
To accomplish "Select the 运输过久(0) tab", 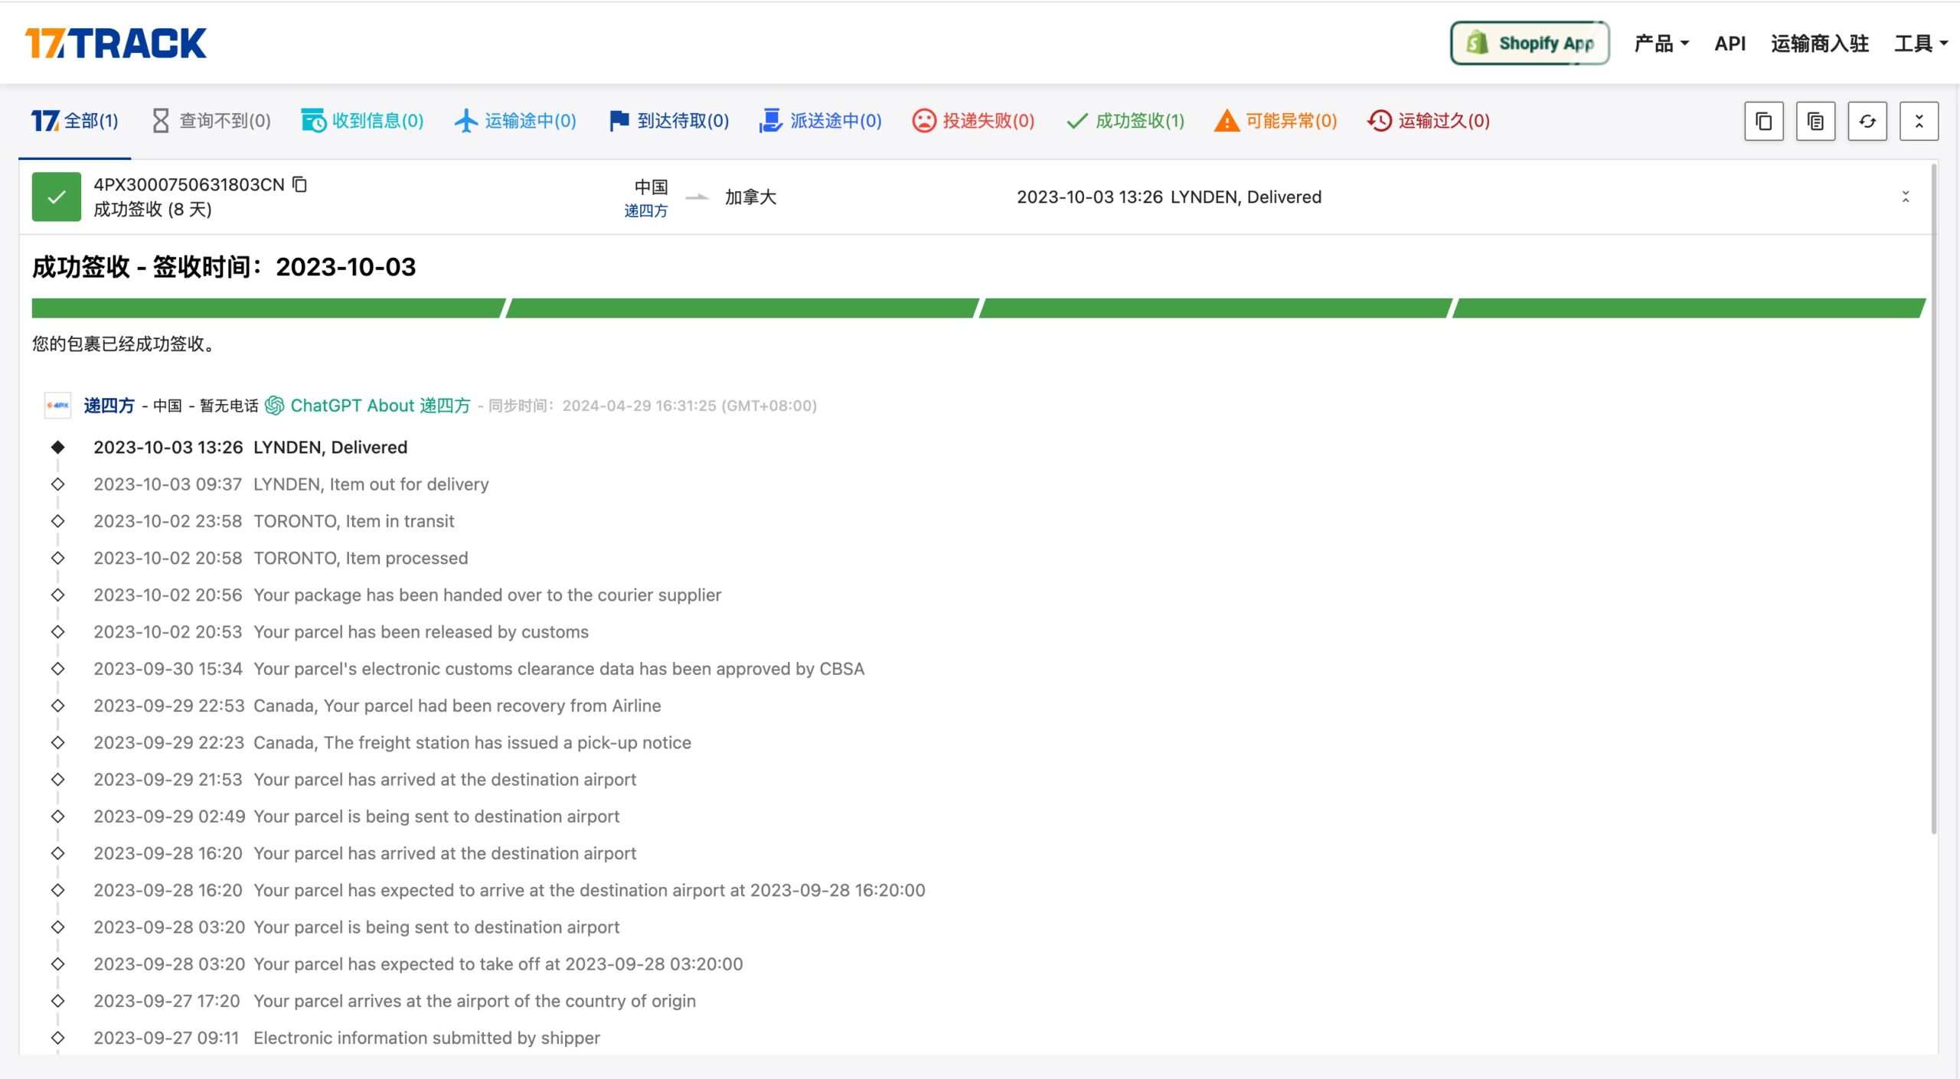I will pos(1429,121).
